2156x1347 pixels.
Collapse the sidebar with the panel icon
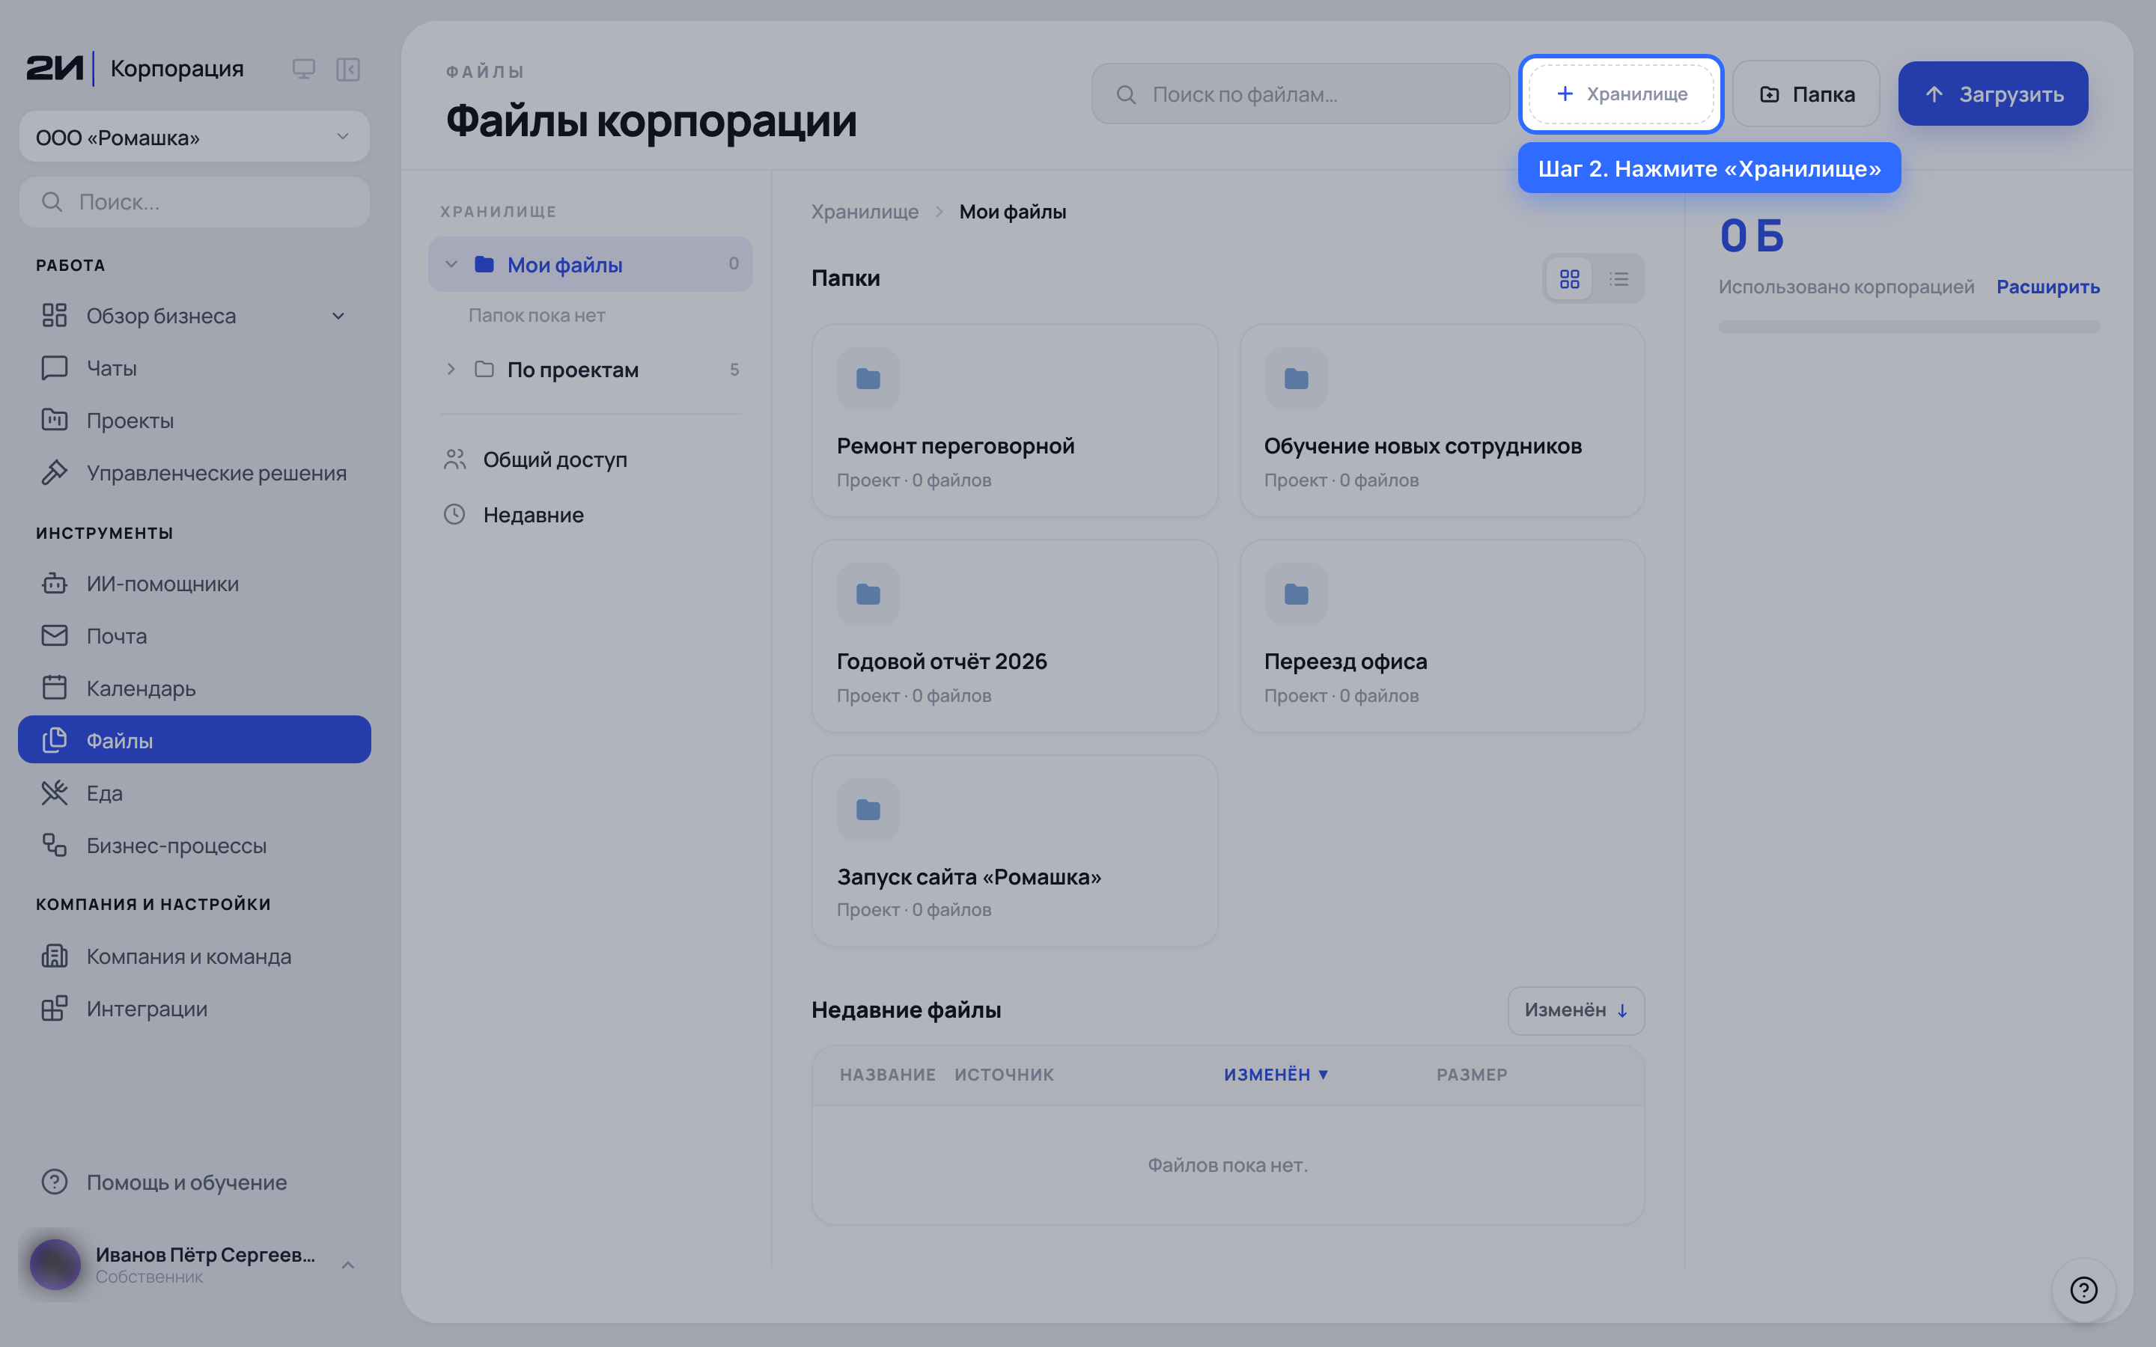pyautogui.click(x=347, y=69)
